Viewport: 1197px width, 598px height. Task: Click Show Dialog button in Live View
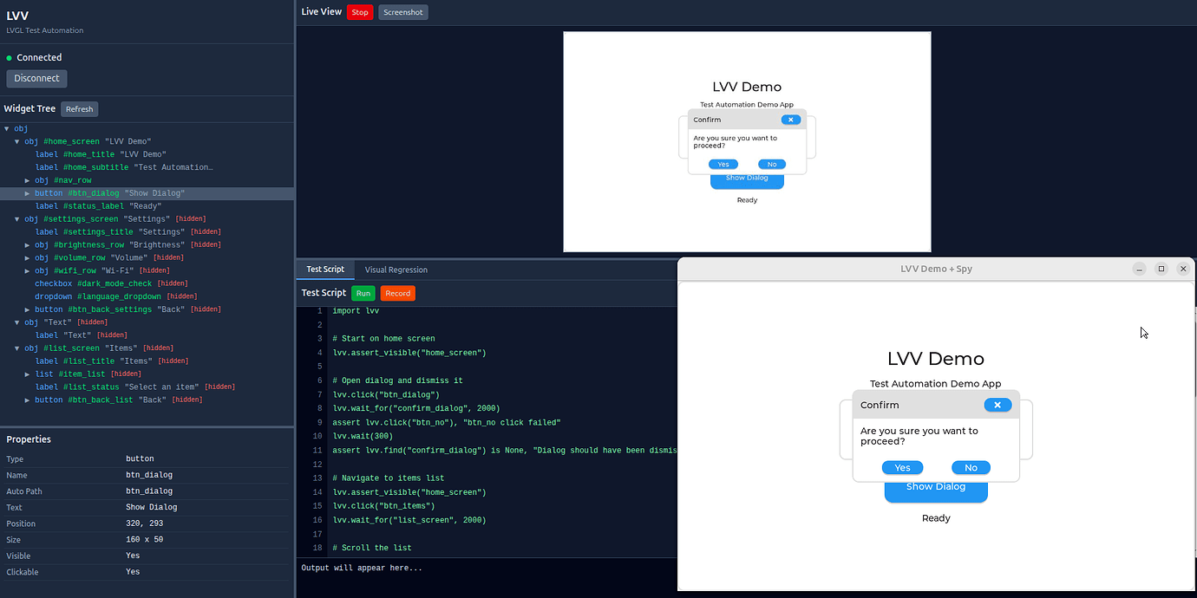pyautogui.click(x=747, y=181)
